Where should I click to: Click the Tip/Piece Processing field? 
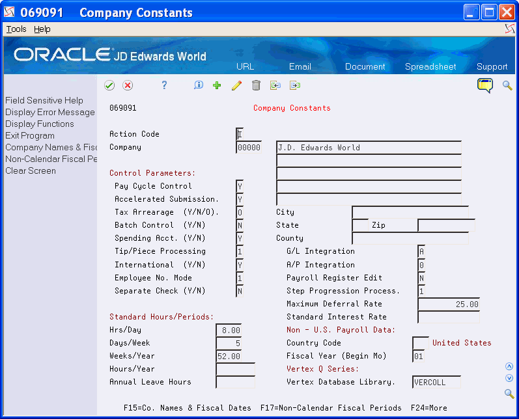[x=240, y=251]
